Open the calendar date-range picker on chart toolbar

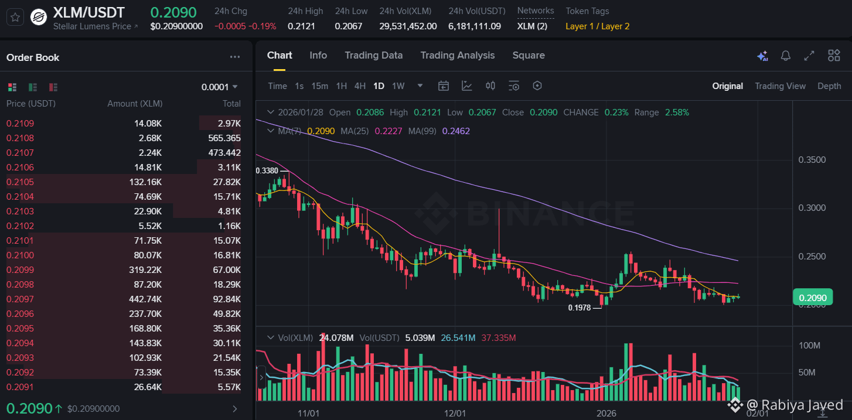click(444, 86)
